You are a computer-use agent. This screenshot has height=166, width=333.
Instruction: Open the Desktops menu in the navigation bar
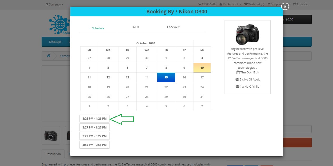(55, 42)
